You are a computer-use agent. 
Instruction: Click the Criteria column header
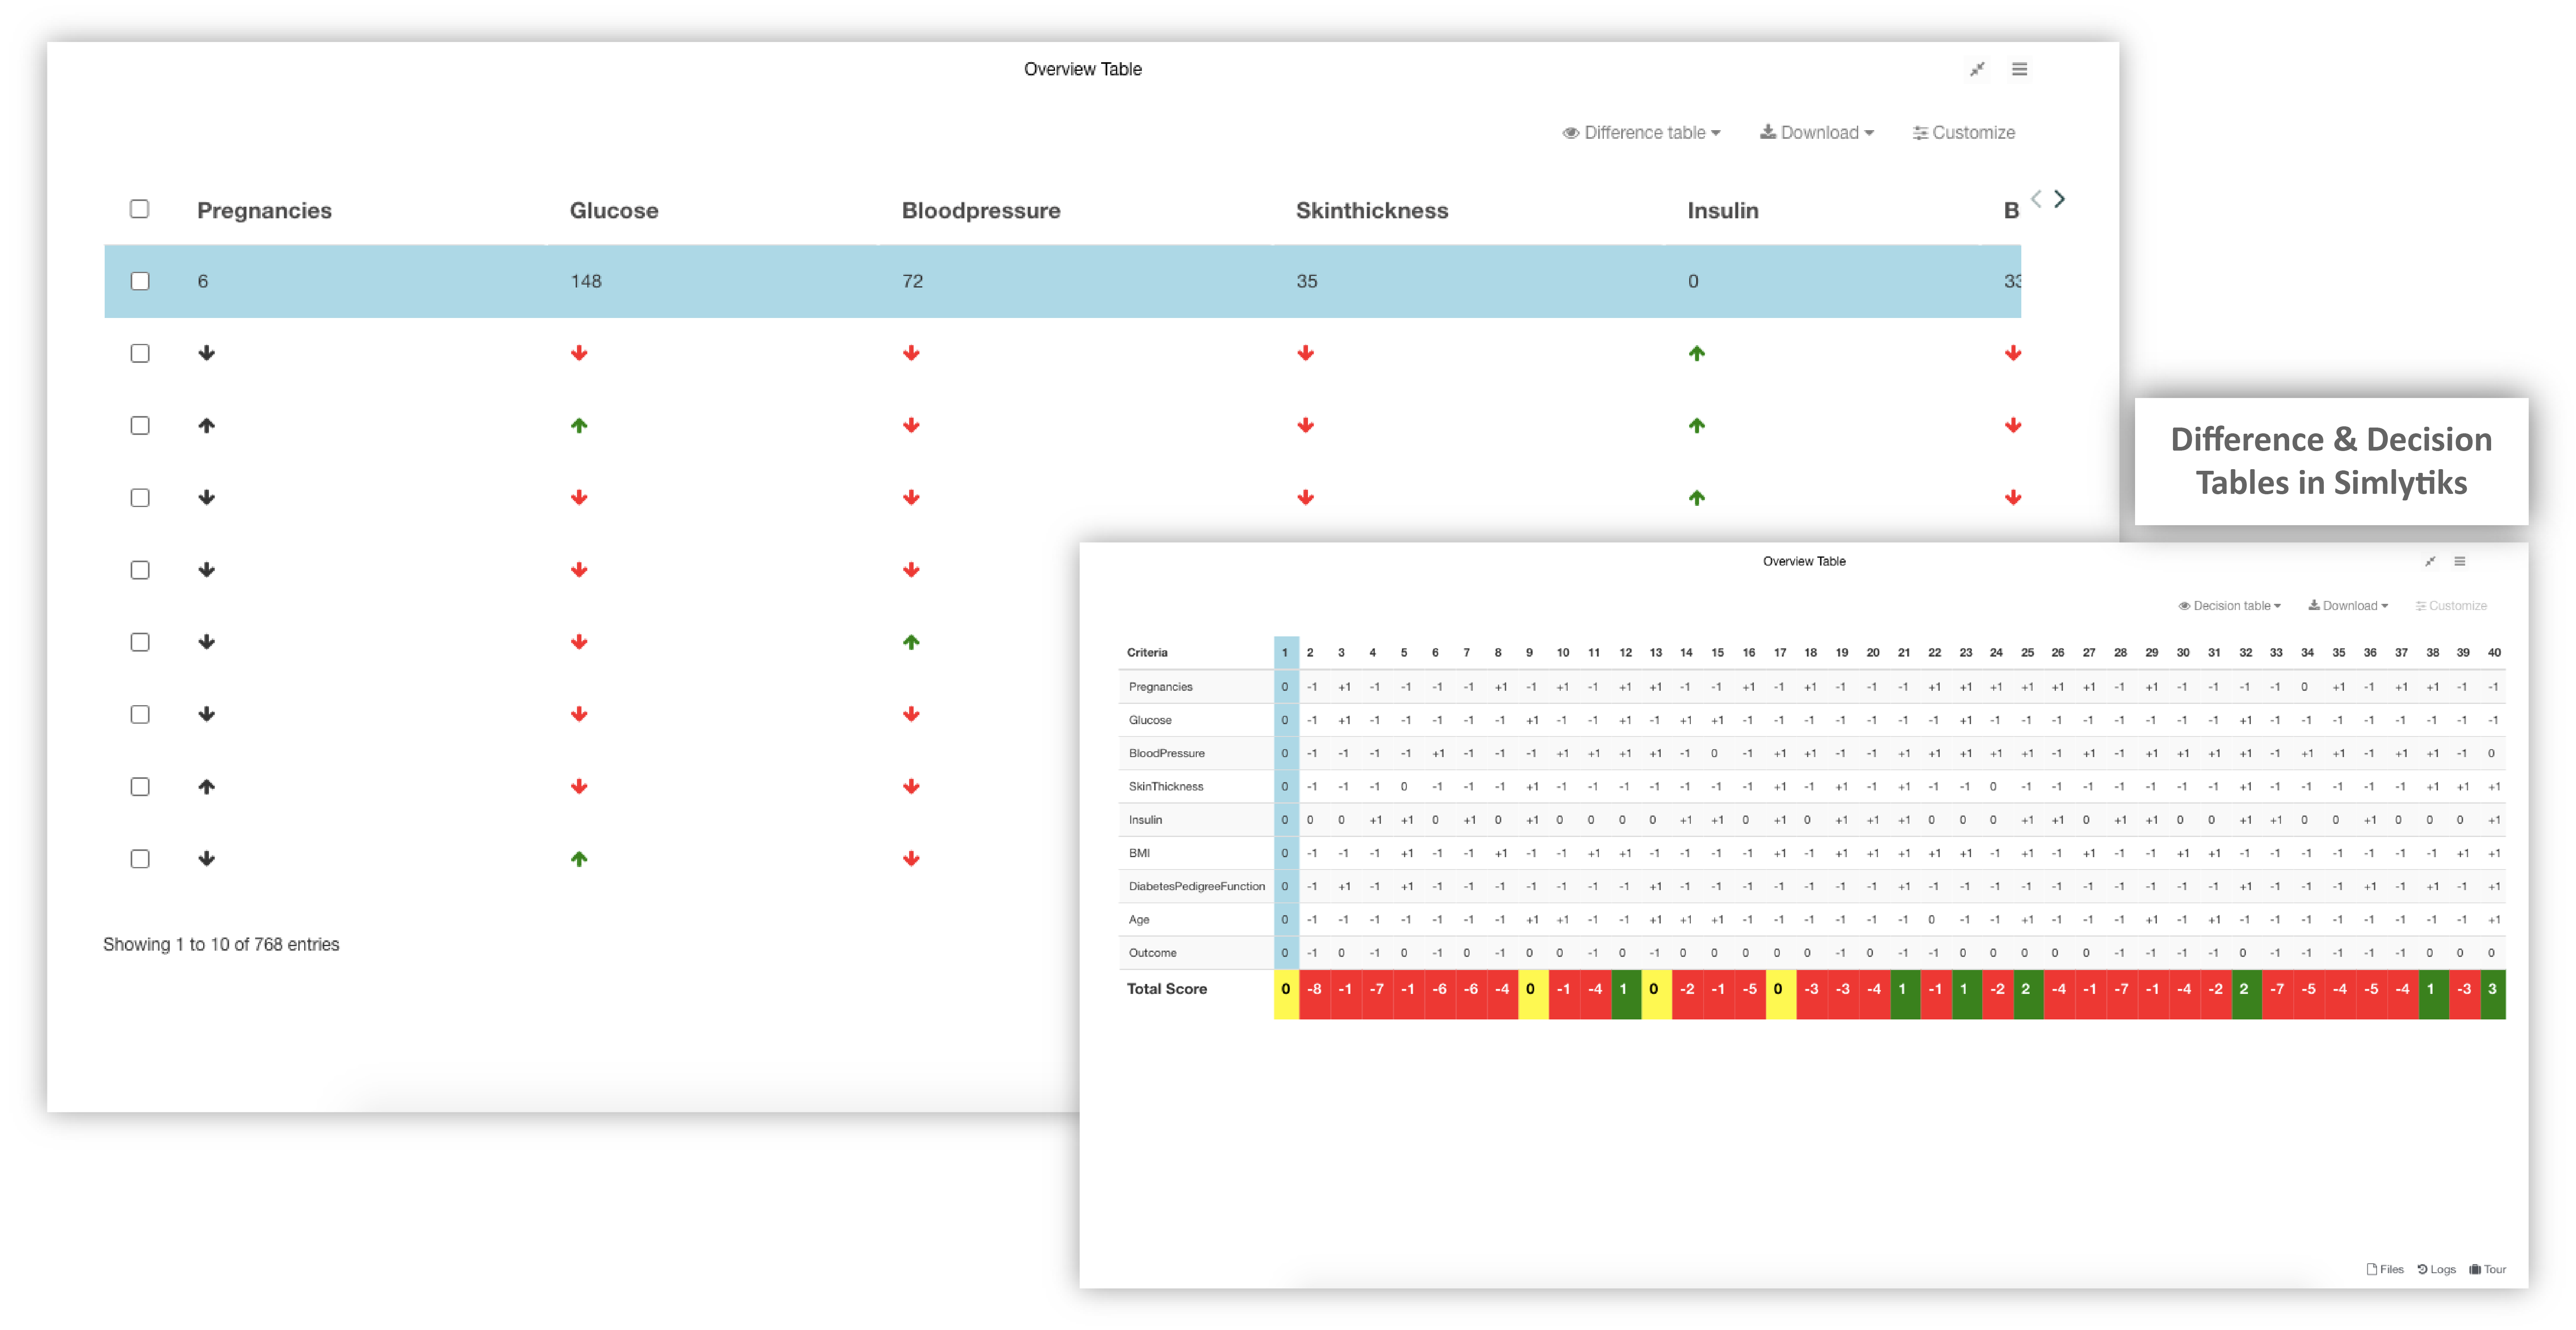click(x=1147, y=652)
